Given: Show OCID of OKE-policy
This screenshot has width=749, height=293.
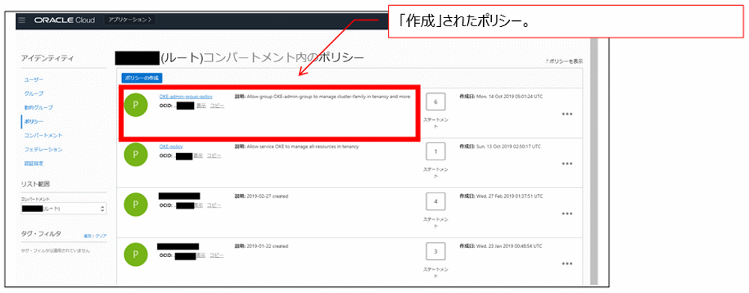Looking at the screenshot, I should pos(198,156).
